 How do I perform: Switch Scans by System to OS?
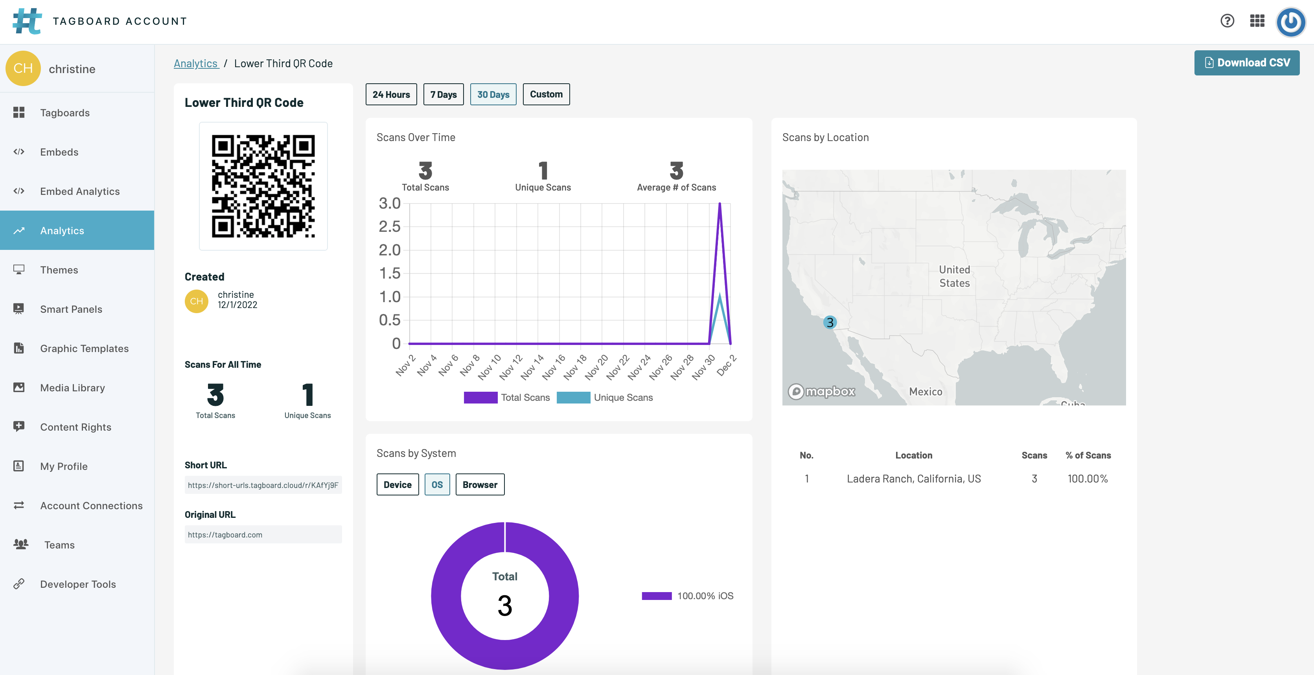click(437, 484)
